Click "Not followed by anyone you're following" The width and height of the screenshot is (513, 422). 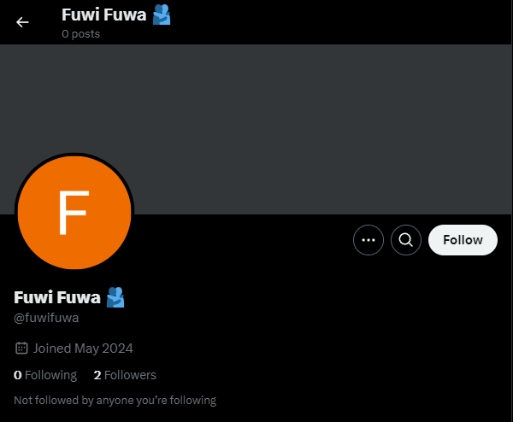[x=115, y=401]
